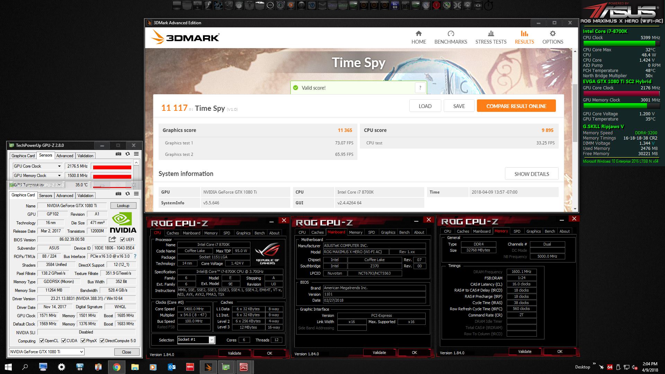This screenshot has height=374, width=665.
Task: Toggle the DirectCompute 5.0 checkbox
Action: pyautogui.click(x=102, y=341)
